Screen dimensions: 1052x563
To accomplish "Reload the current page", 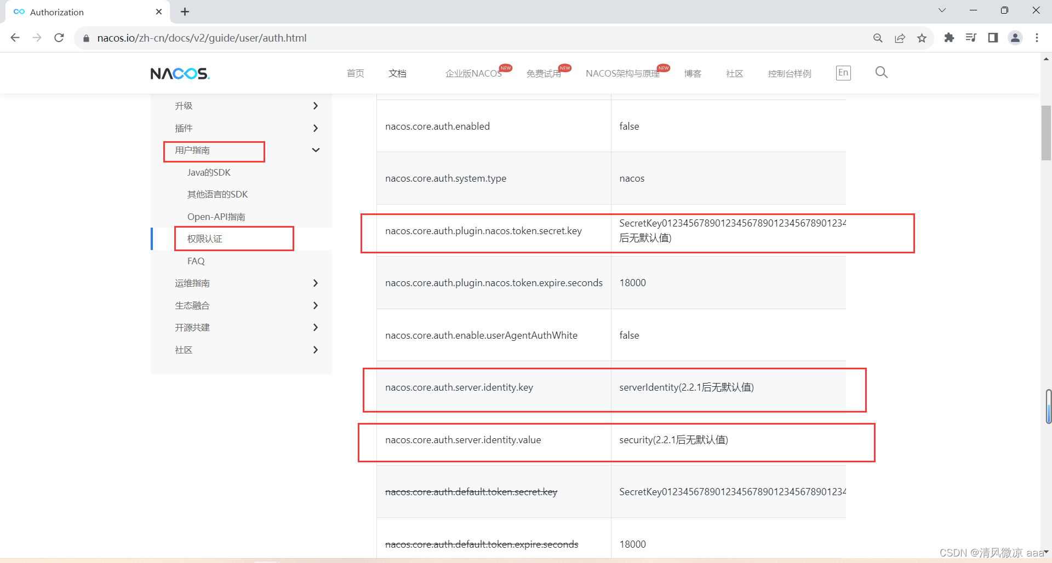I will 59,38.
